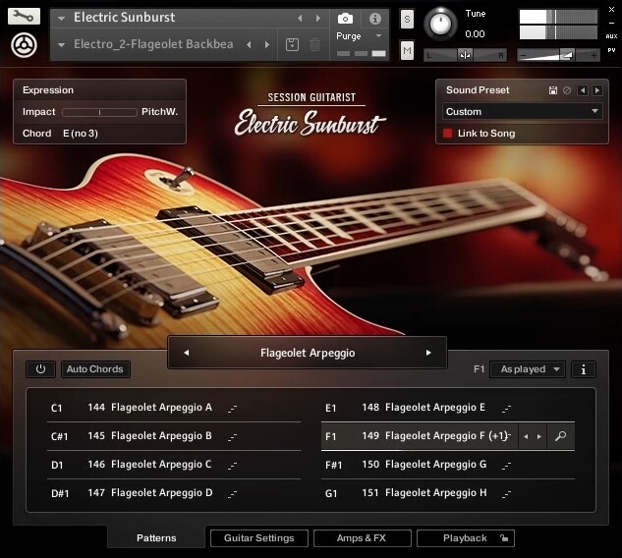622x558 pixels.
Task: Save snapshot with the disk icon
Action: [292, 44]
